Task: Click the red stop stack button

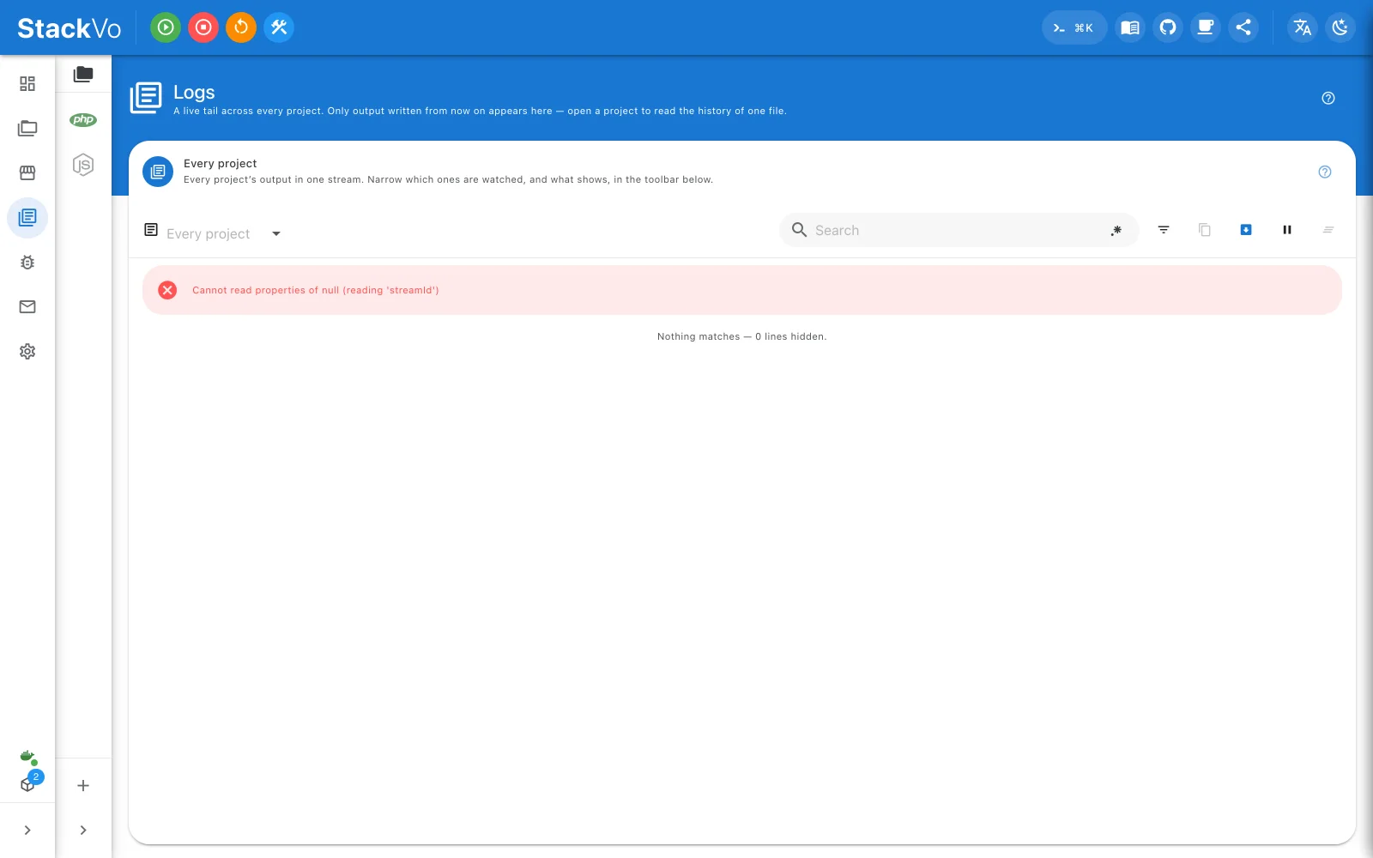Action: click(203, 27)
